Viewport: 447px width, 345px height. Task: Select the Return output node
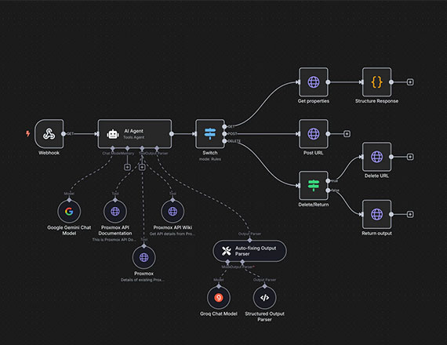point(376,214)
